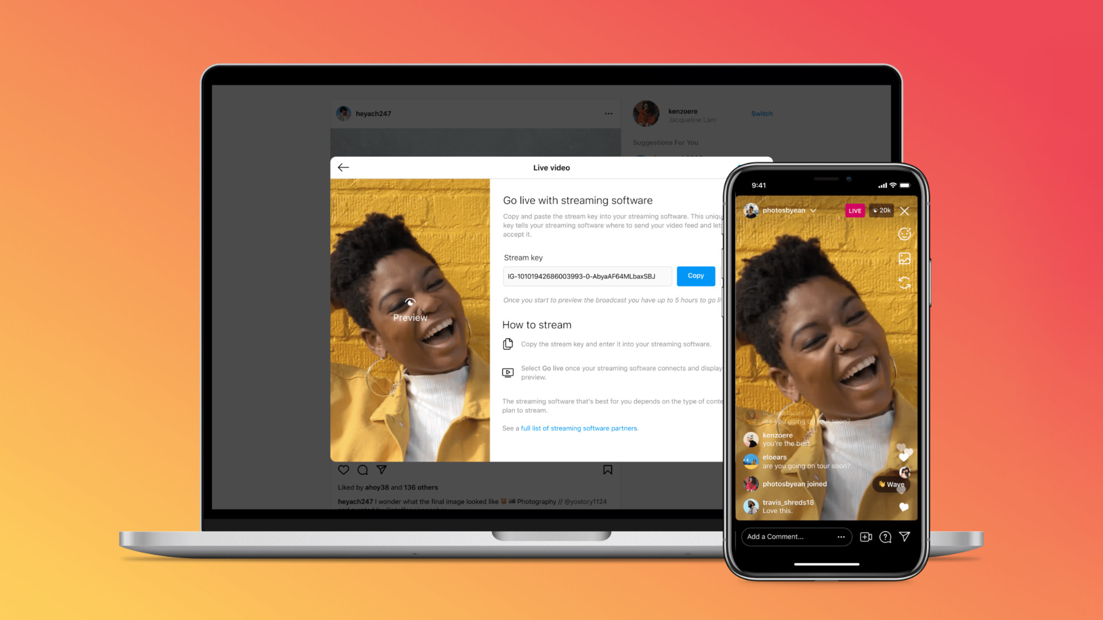Screen dimensions: 1103x620
Task: Click the more options button in comment field
Action: (x=841, y=537)
